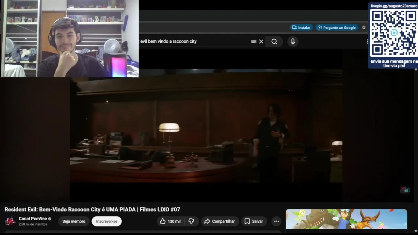This screenshot has width=418, height=235.
Task: Clear the search text with X
Action: coord(261,41)
